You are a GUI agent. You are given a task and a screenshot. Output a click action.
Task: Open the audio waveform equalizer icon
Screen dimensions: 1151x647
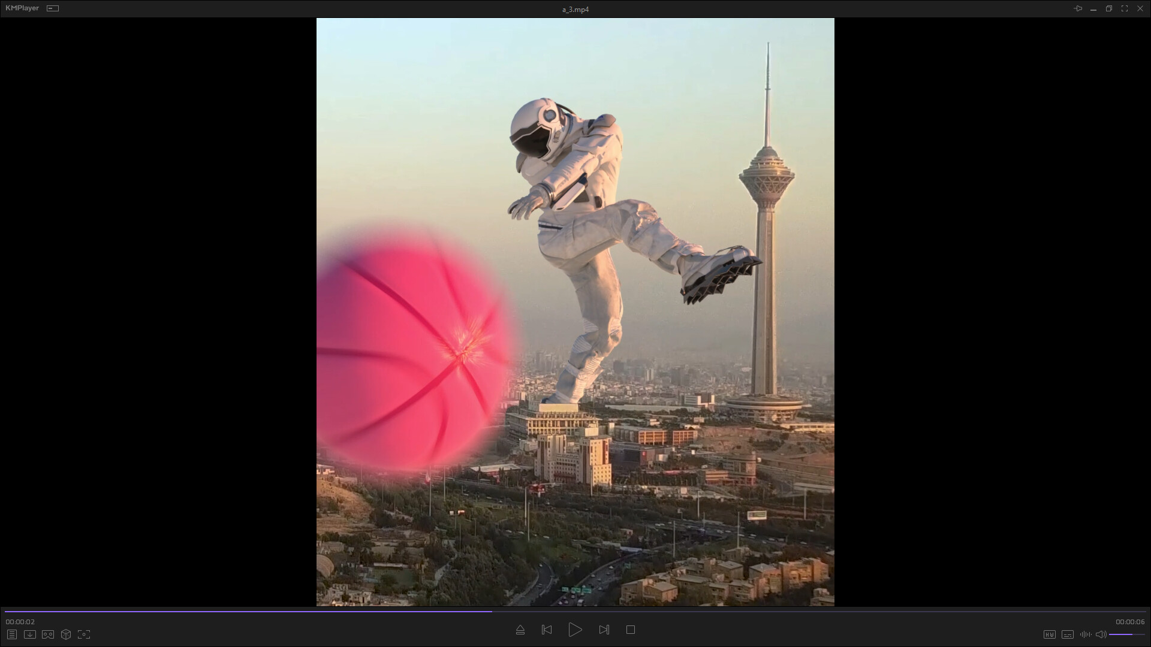pyautogui.click(x=1086, y=634)
